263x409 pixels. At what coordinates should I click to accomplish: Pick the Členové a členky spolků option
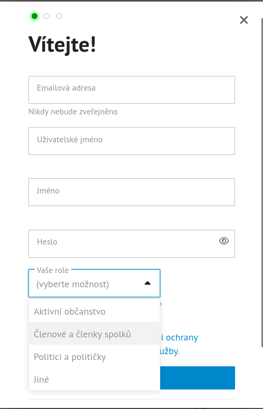pos(94,334)
